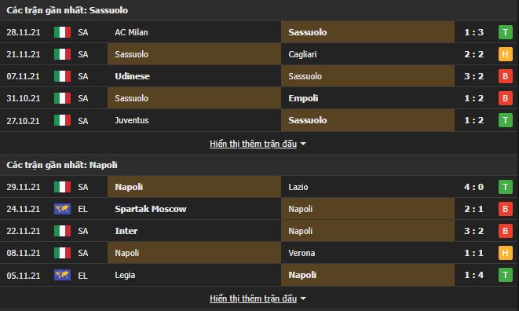Select the Juventus team name
The width and height of the screenshot is (519, 311).
click(x=132, y=120)
